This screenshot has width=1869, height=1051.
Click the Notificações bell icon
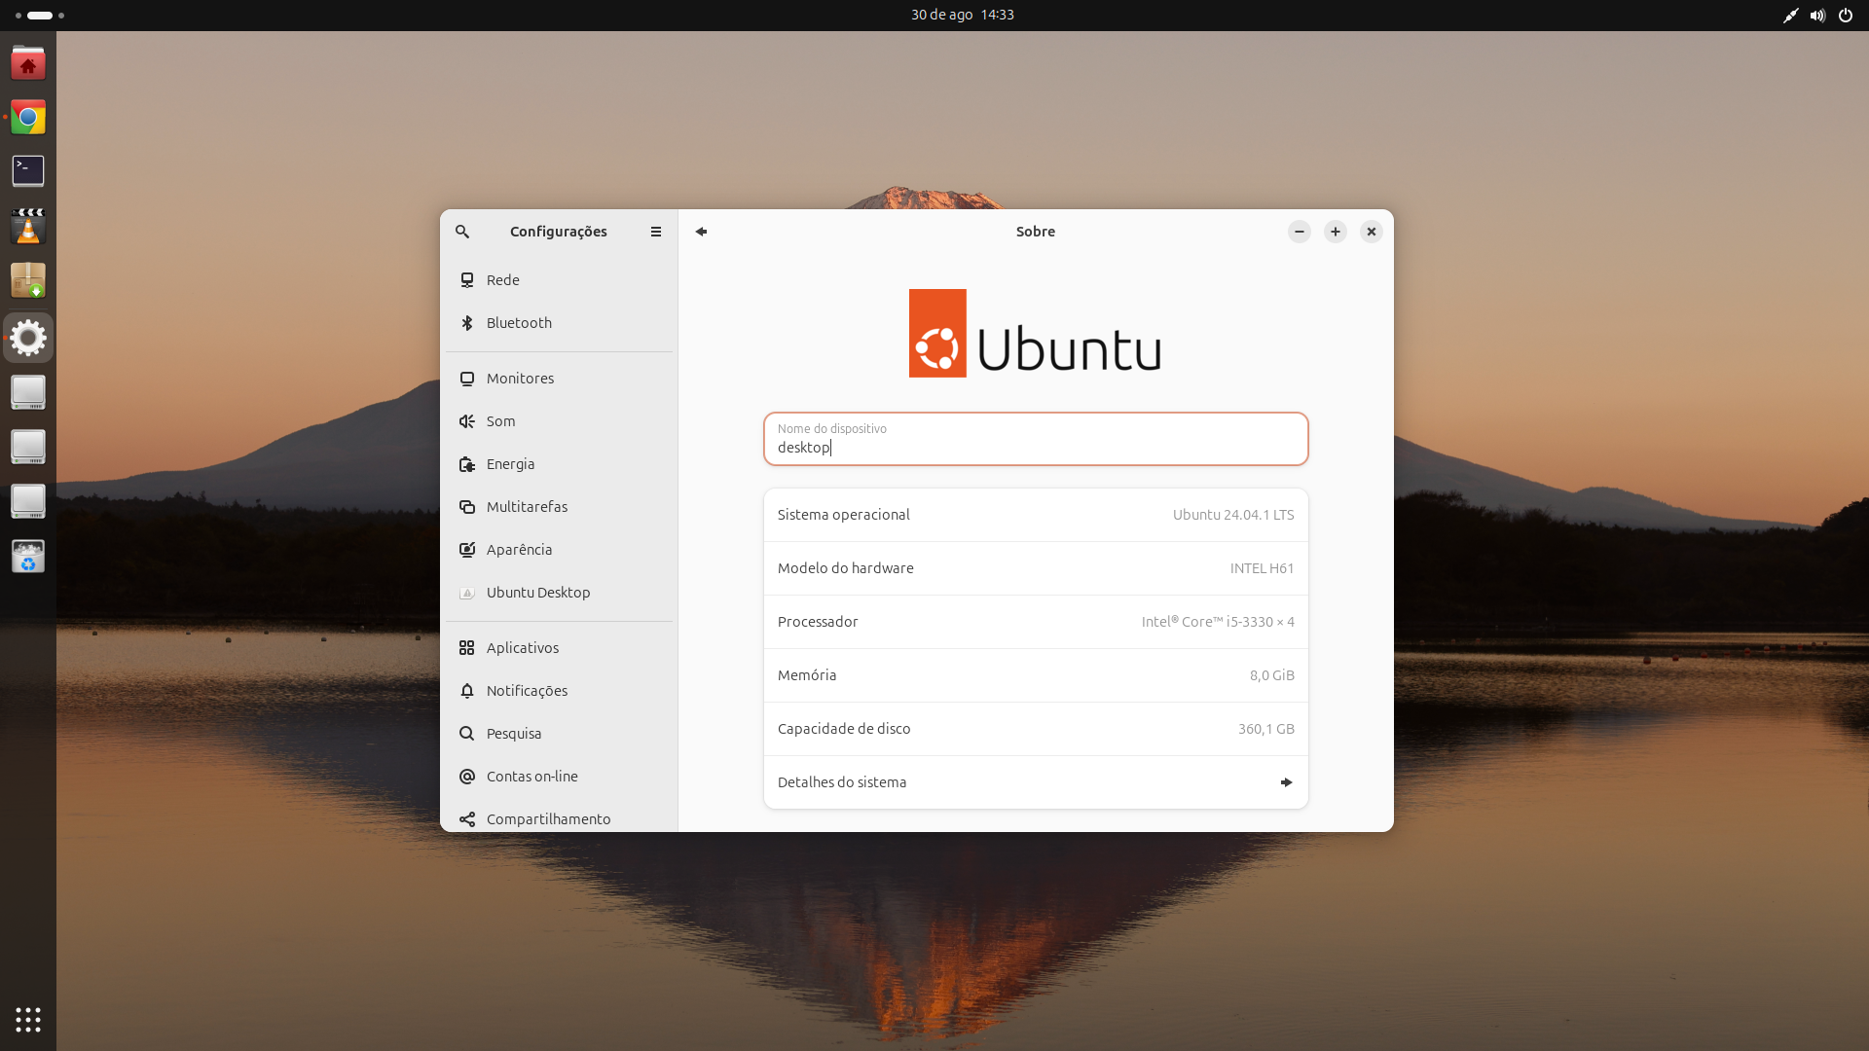pyautogui.click(x=467, y=691)
